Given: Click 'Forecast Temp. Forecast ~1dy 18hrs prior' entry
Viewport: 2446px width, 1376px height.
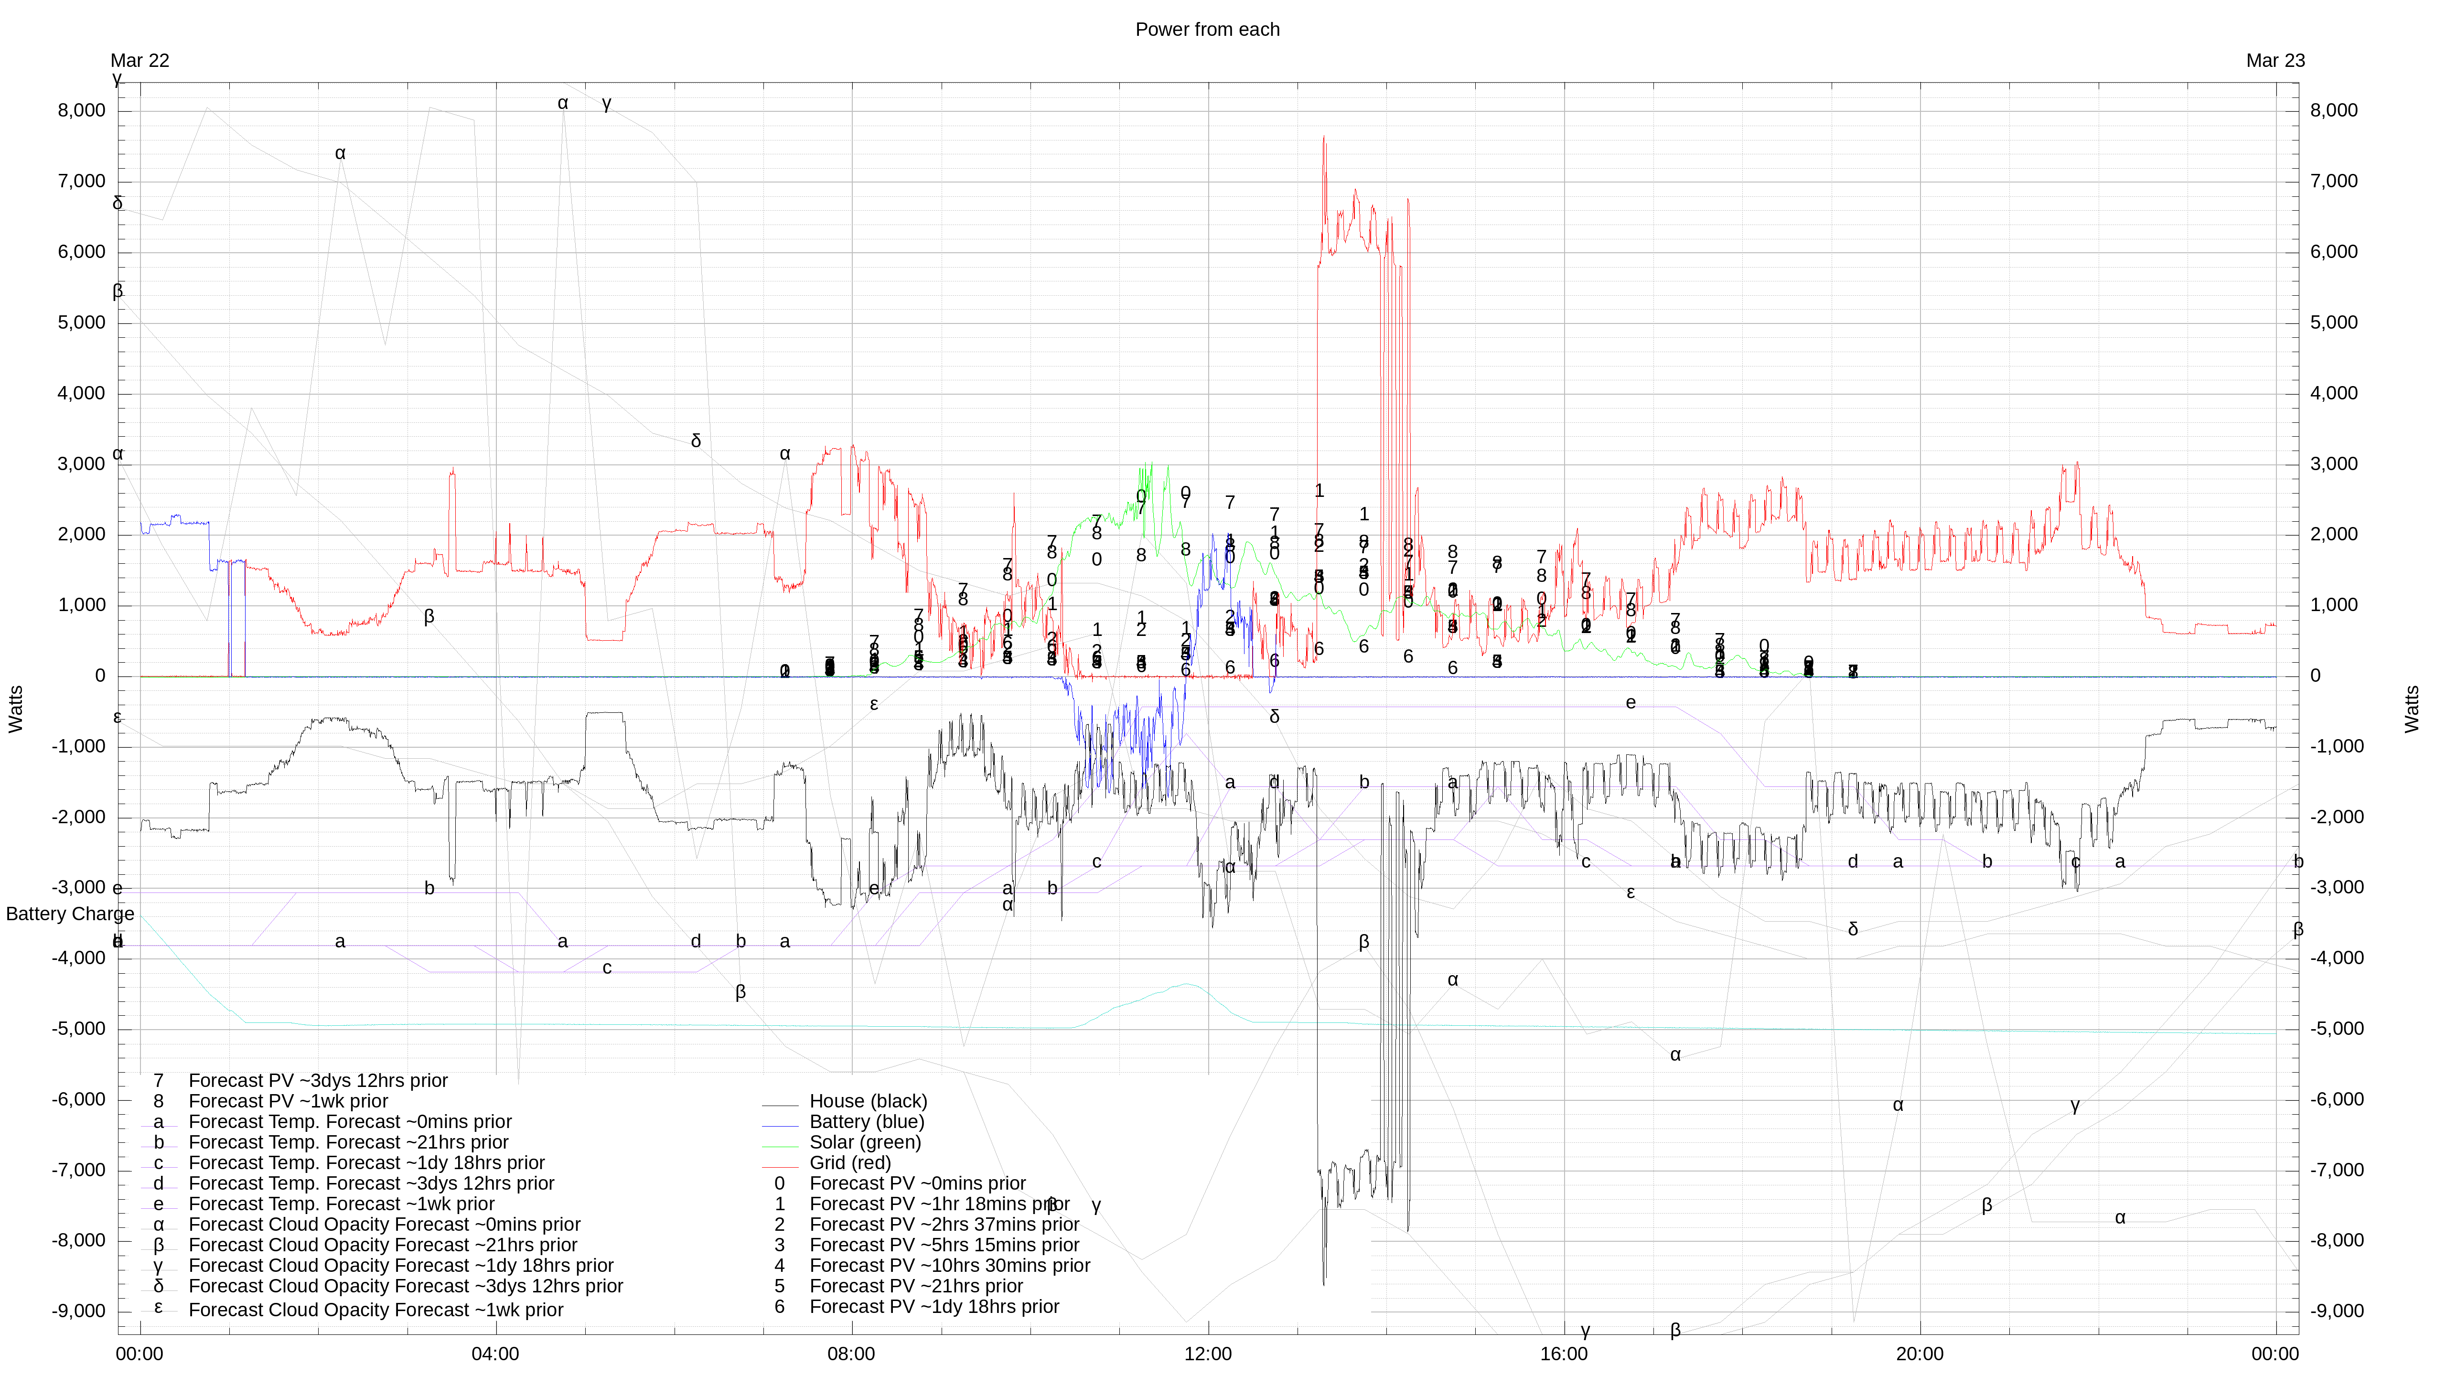Looking at the screenshot, I should click(366, 1163).
